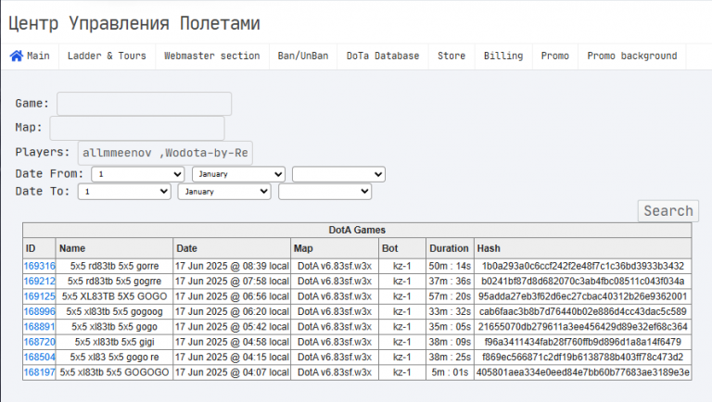Open the Ladder & Tours menu
This screenshot has width=712, height=402.
[x=107, y=56]
